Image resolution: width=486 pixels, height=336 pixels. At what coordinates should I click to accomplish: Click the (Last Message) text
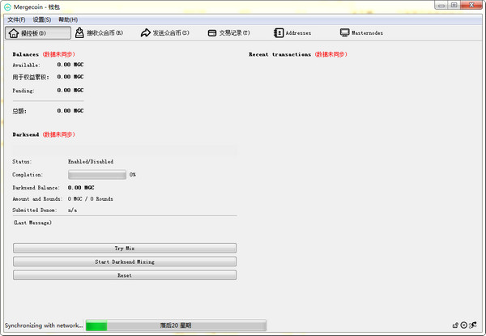tap(32, 223)
